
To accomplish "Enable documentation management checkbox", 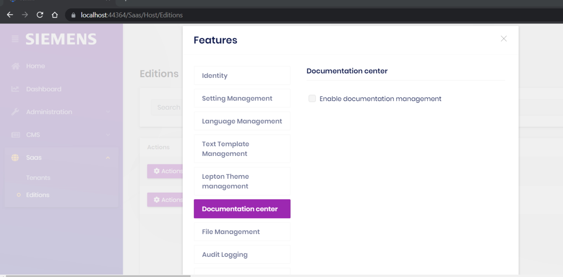I will (312, 99).
